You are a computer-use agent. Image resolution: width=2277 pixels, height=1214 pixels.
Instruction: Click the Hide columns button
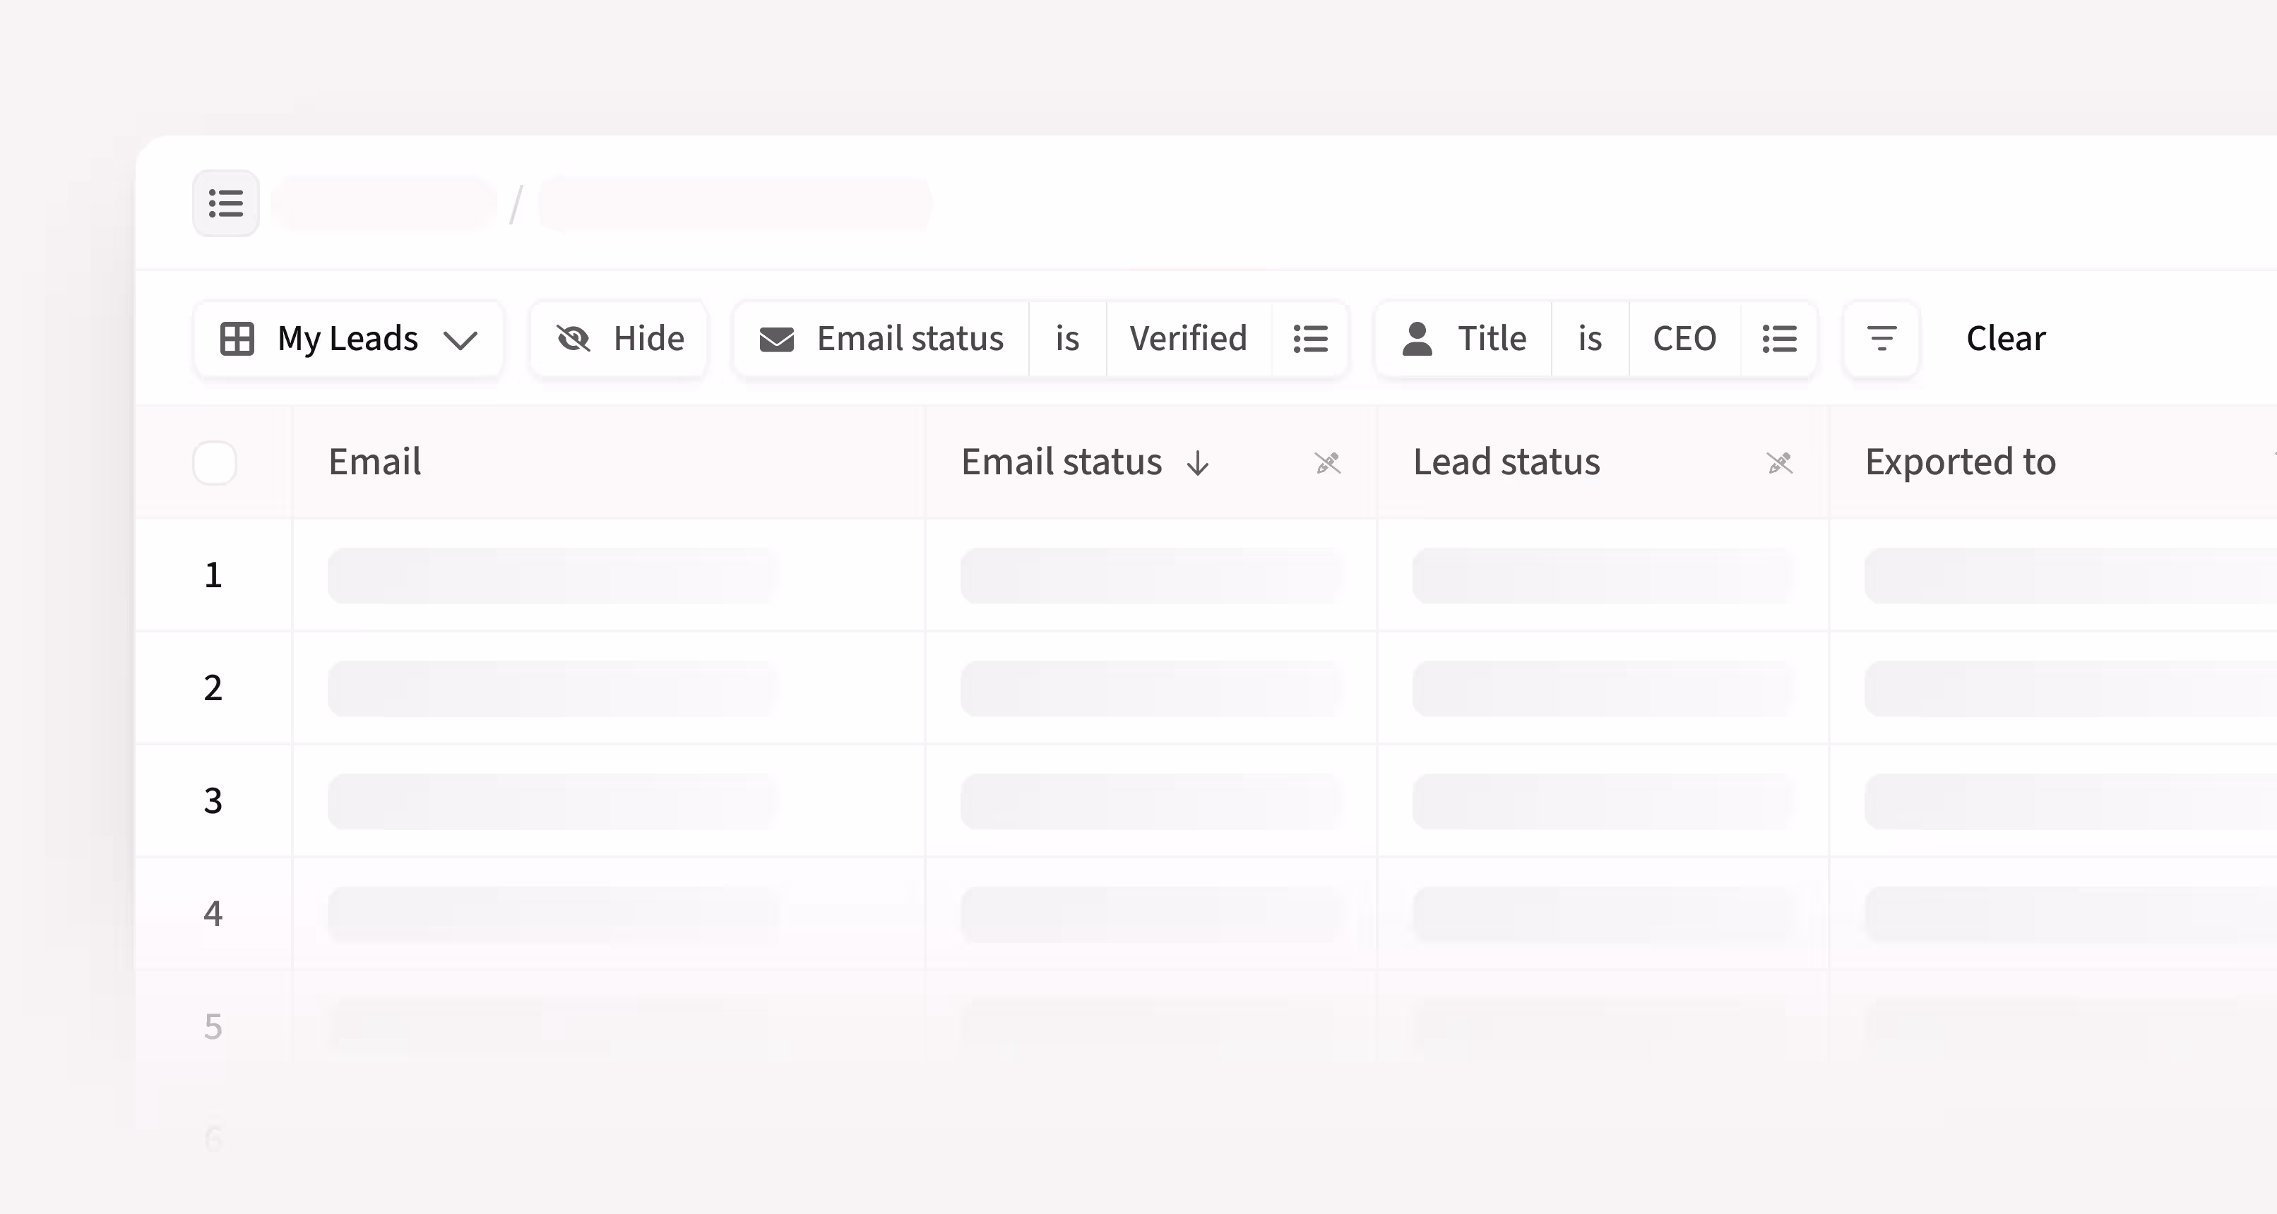[619, 339]
